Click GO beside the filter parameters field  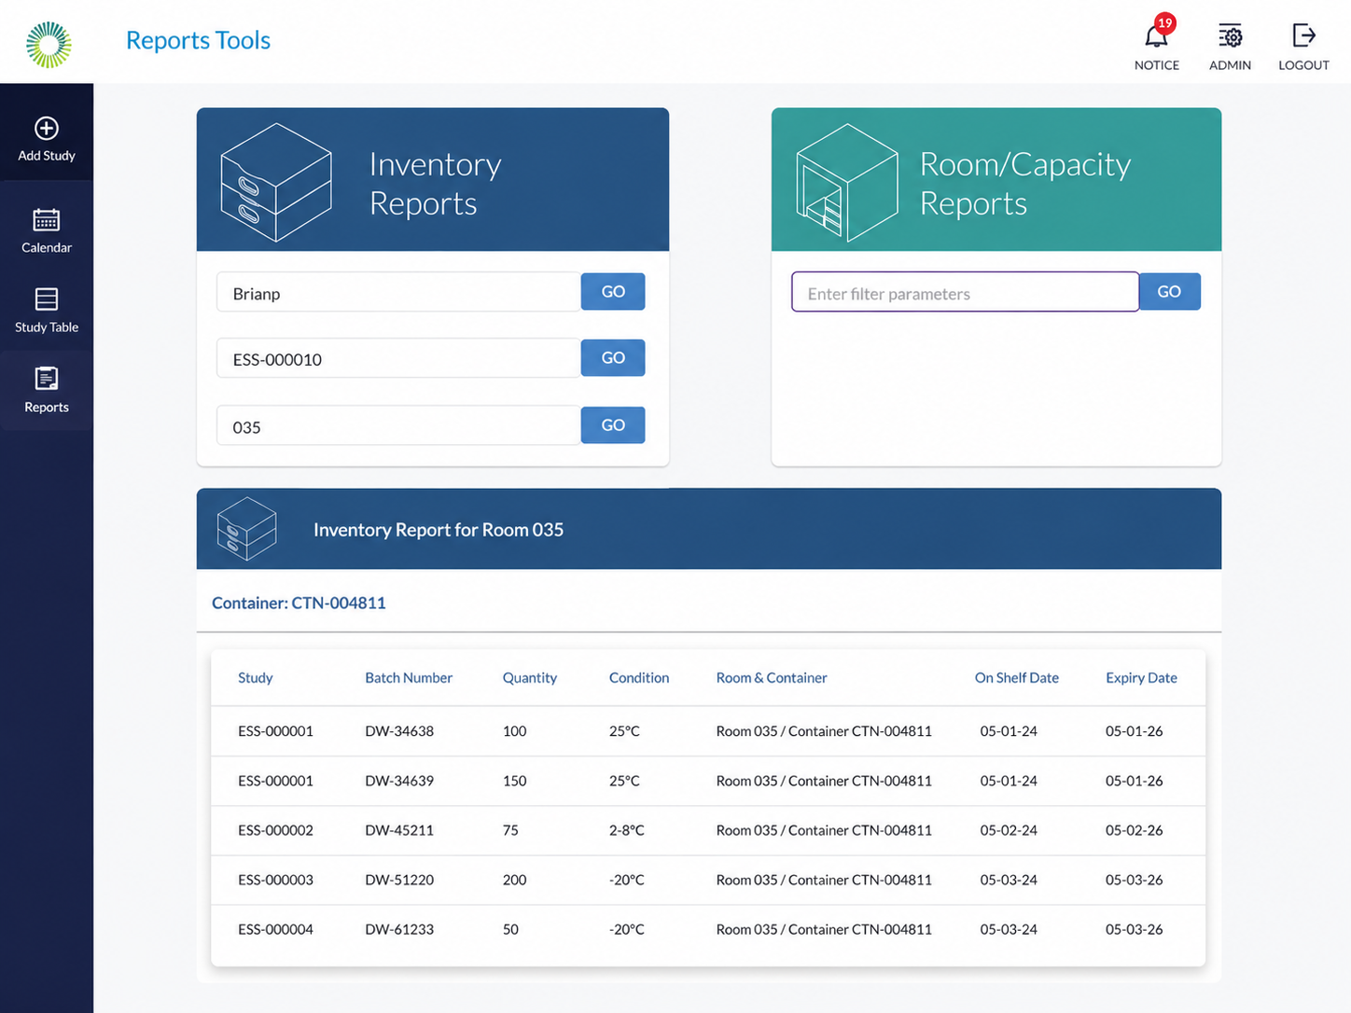[x=1169, y=292]
